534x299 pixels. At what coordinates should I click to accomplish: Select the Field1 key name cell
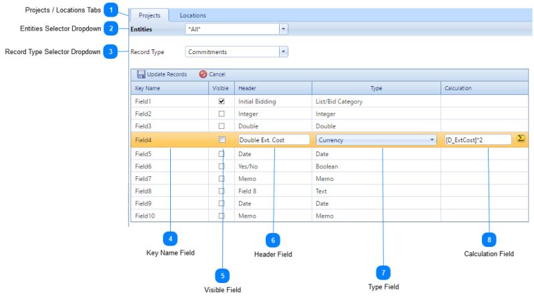[x=170, y=101]
